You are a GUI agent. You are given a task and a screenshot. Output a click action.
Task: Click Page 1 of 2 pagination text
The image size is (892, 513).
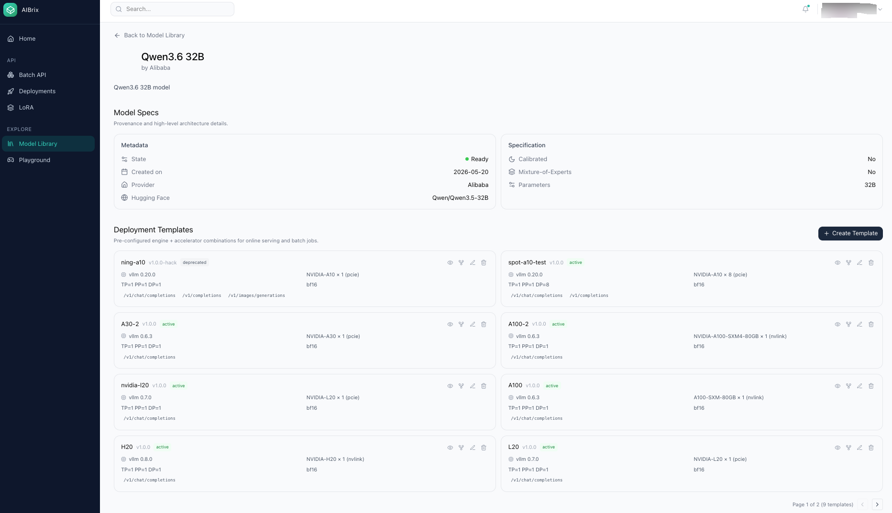click(x=823, y=504)
